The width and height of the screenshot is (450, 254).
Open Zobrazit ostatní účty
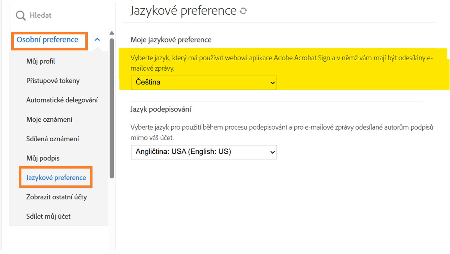57,197
